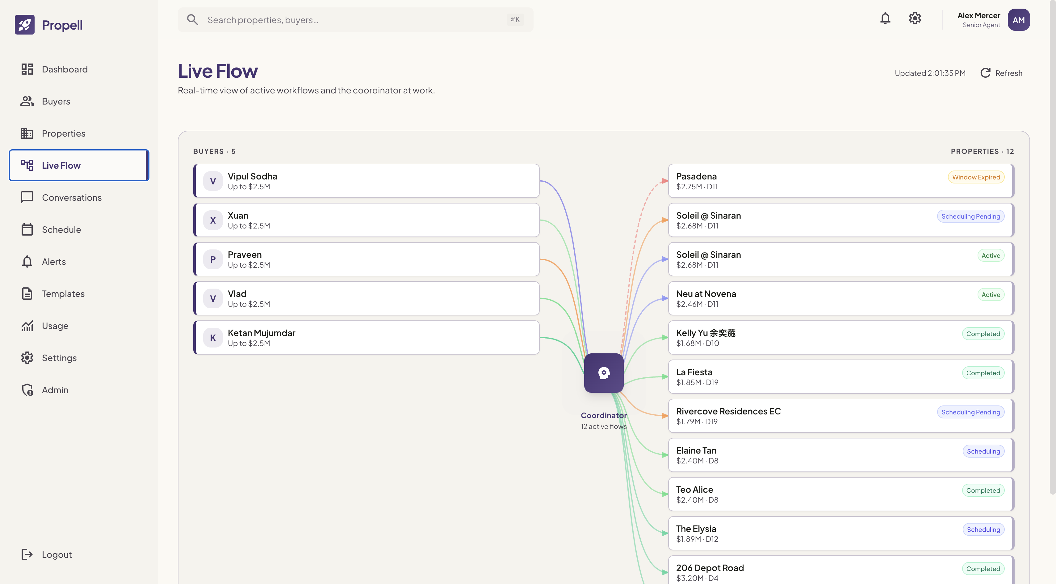The height and width of the screenshot is (584, 1056).
Task: Open the top bar settings gear
Action: pyautogui.click(x=915, y=19)
